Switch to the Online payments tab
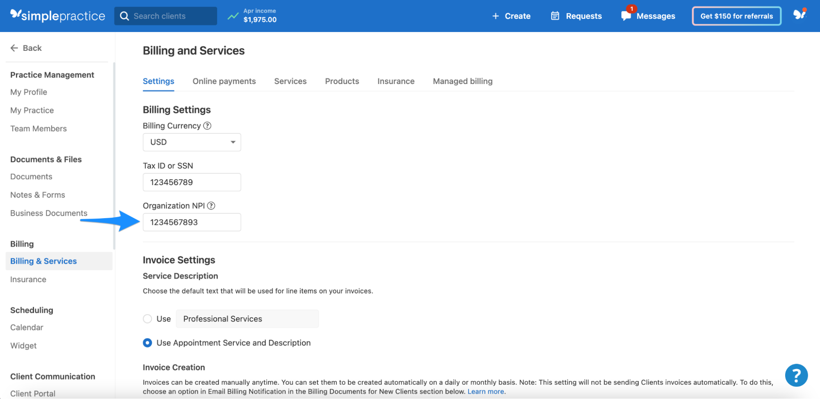Screen dimensions: 820x399 (x=224, y=81)
